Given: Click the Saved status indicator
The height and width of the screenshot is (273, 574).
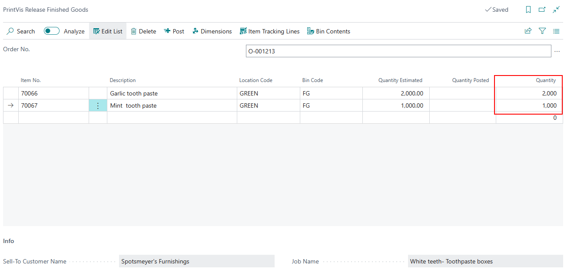Looking at the screenshot, I should coord(497,10).
